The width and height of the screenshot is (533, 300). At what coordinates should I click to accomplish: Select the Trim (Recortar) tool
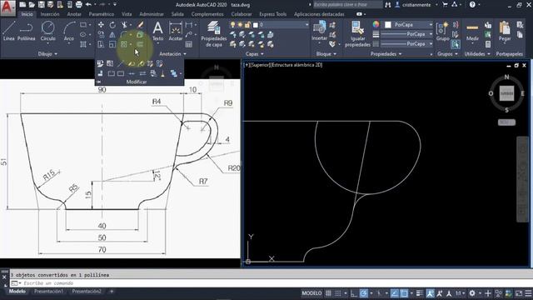coord(124,25)
